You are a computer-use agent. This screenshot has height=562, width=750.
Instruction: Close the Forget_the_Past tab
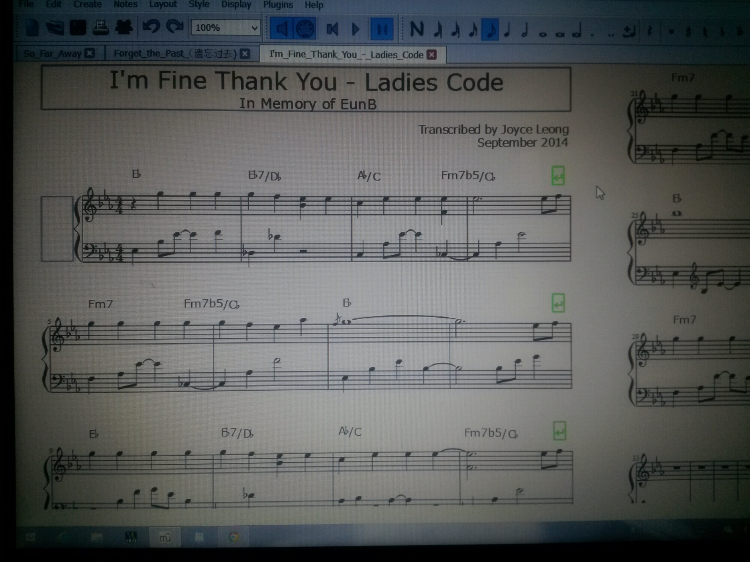click(x=245, y=54)
